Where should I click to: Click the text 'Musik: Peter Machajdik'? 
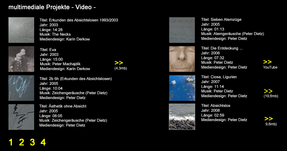point(60,64)
